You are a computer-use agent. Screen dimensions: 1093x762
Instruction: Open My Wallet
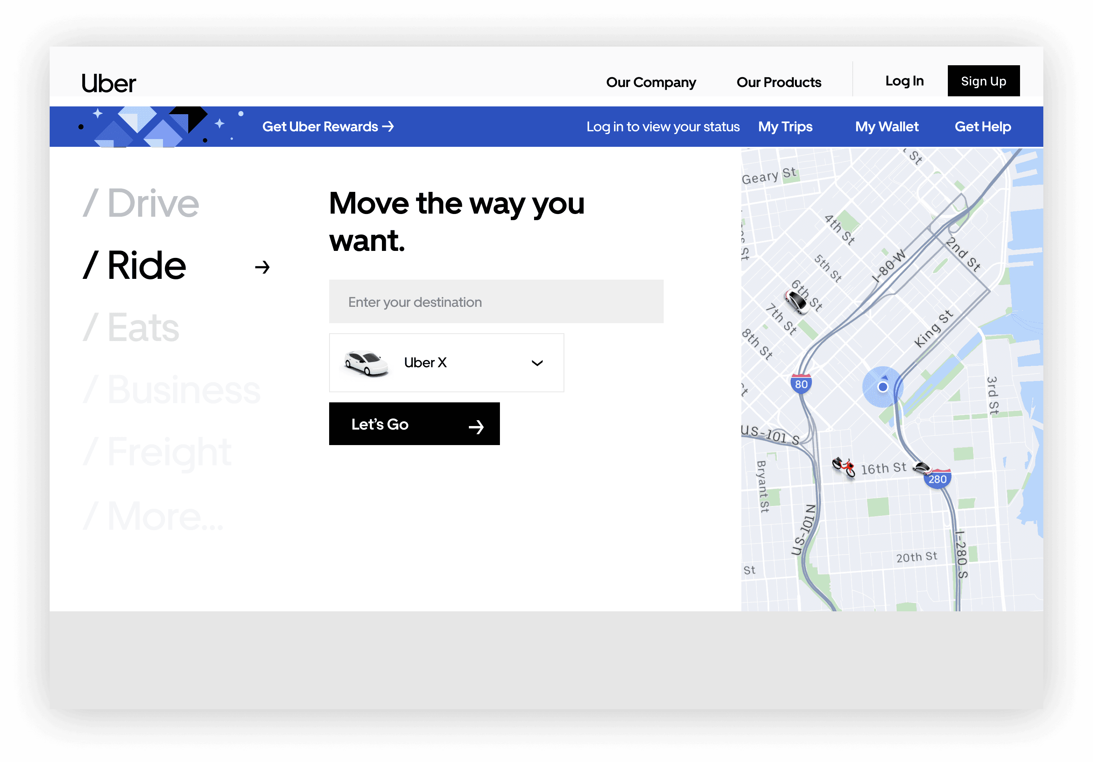click(x=887, y=127)
